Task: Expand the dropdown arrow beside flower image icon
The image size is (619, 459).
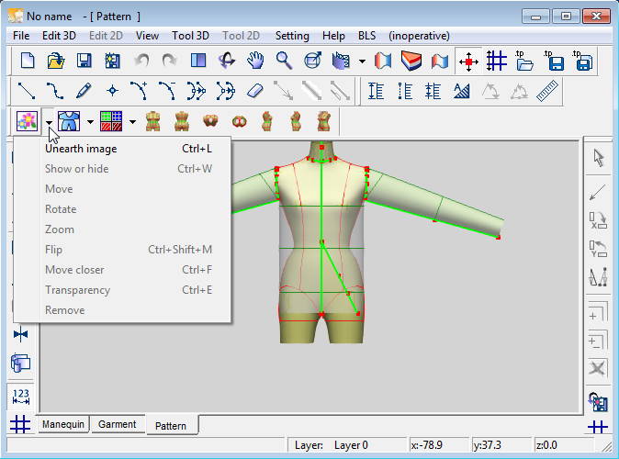Action: coord(49,121)
